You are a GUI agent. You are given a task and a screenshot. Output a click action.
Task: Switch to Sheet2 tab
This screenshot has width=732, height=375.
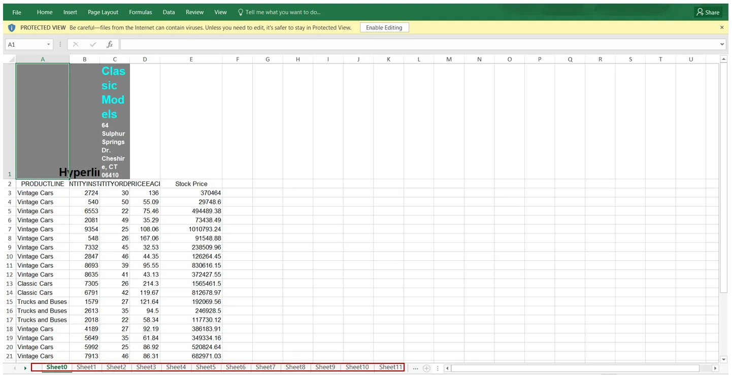coord(116,367)
